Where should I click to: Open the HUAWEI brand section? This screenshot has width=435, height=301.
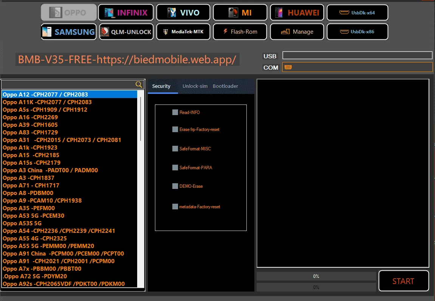297,12
